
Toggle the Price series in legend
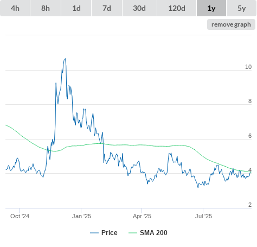109,233
